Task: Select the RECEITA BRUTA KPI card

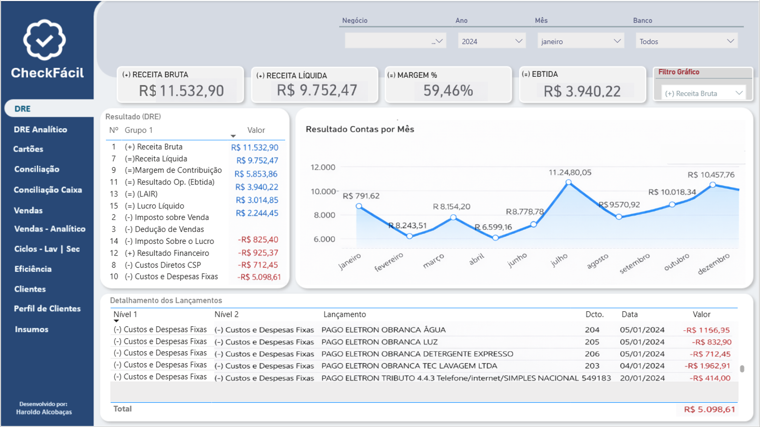Action: (180, 85)
